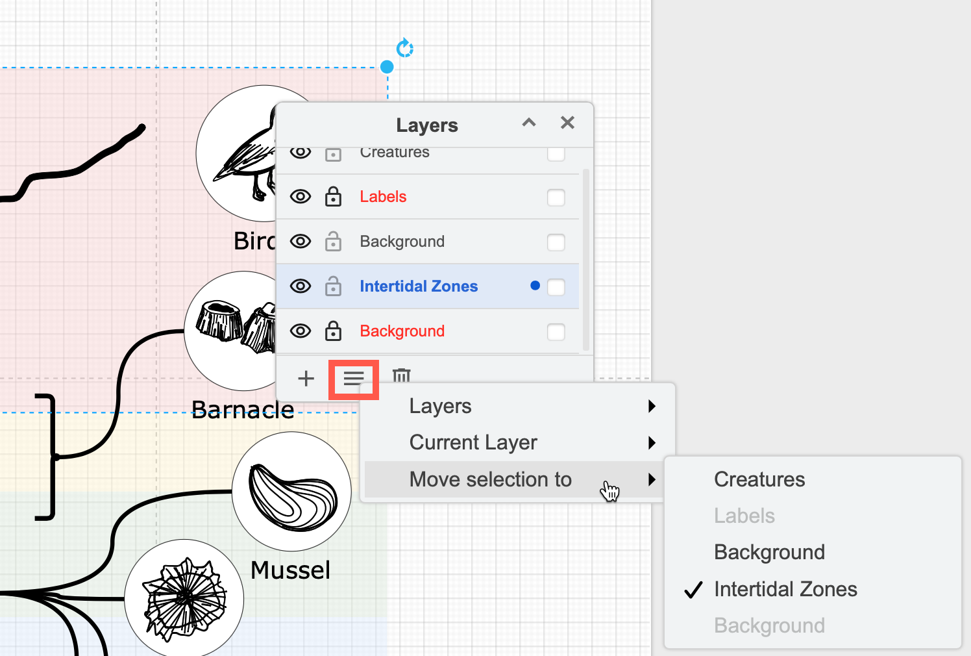The height and width of the screenshot is (656, 971).
Task: Click the Remove Layer trash icon
Action: [401, 376]
